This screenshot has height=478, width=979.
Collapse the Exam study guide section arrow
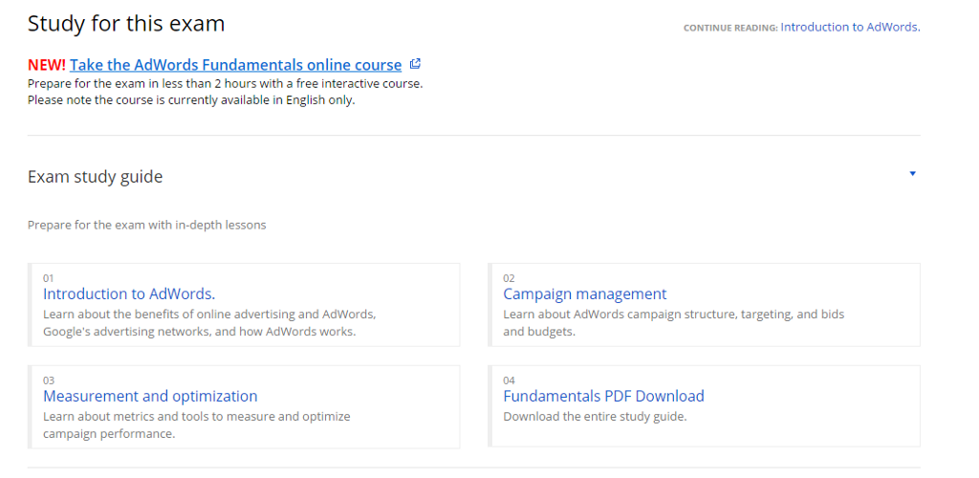pos(912,173)
